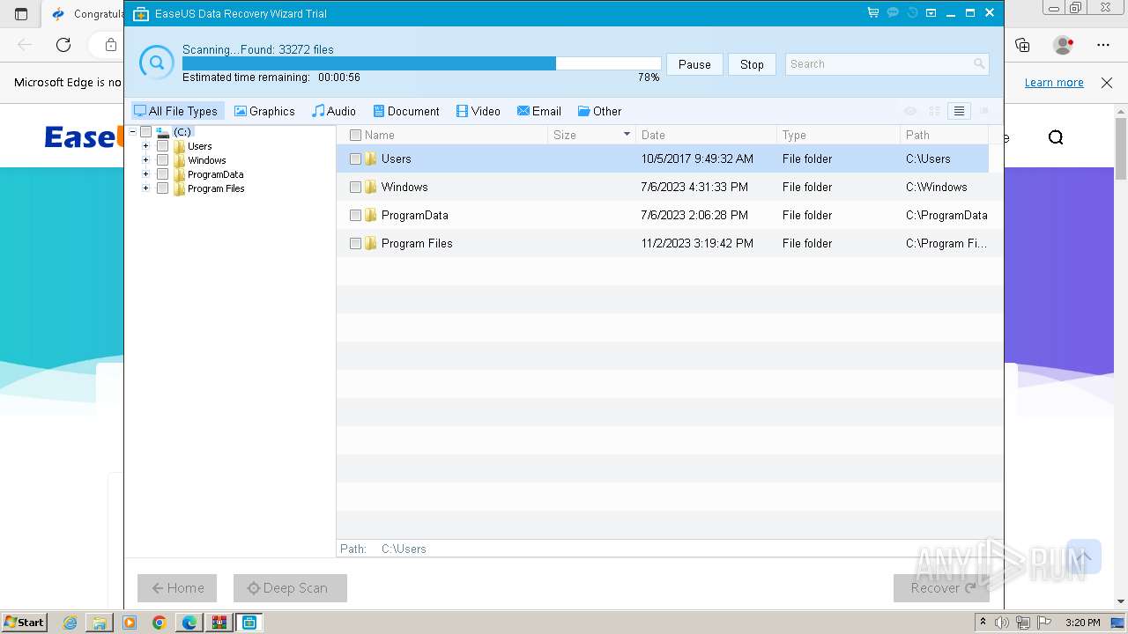This screenshot has width=1128, height=634.
Task: Select the All File Types filter tab
Action: coord(176,111)
